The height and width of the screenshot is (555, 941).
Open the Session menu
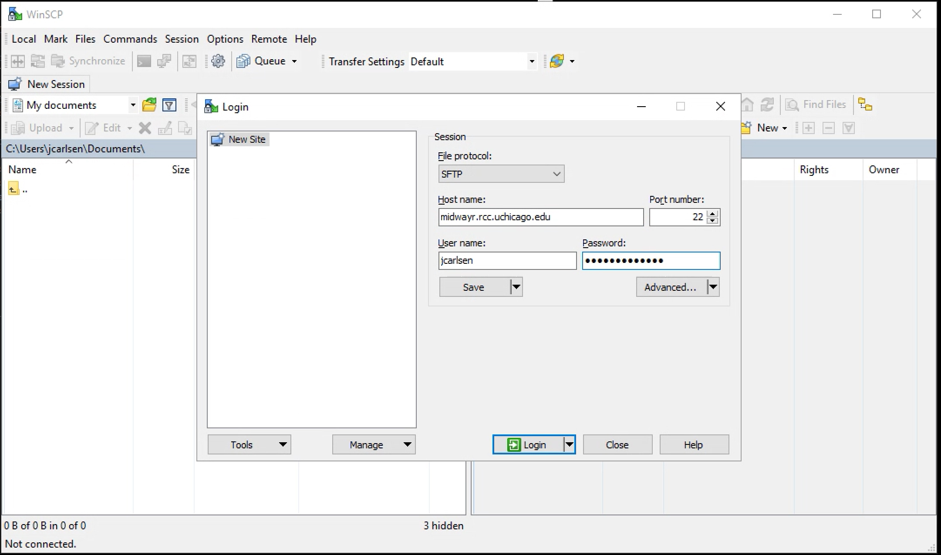(182, 39)
